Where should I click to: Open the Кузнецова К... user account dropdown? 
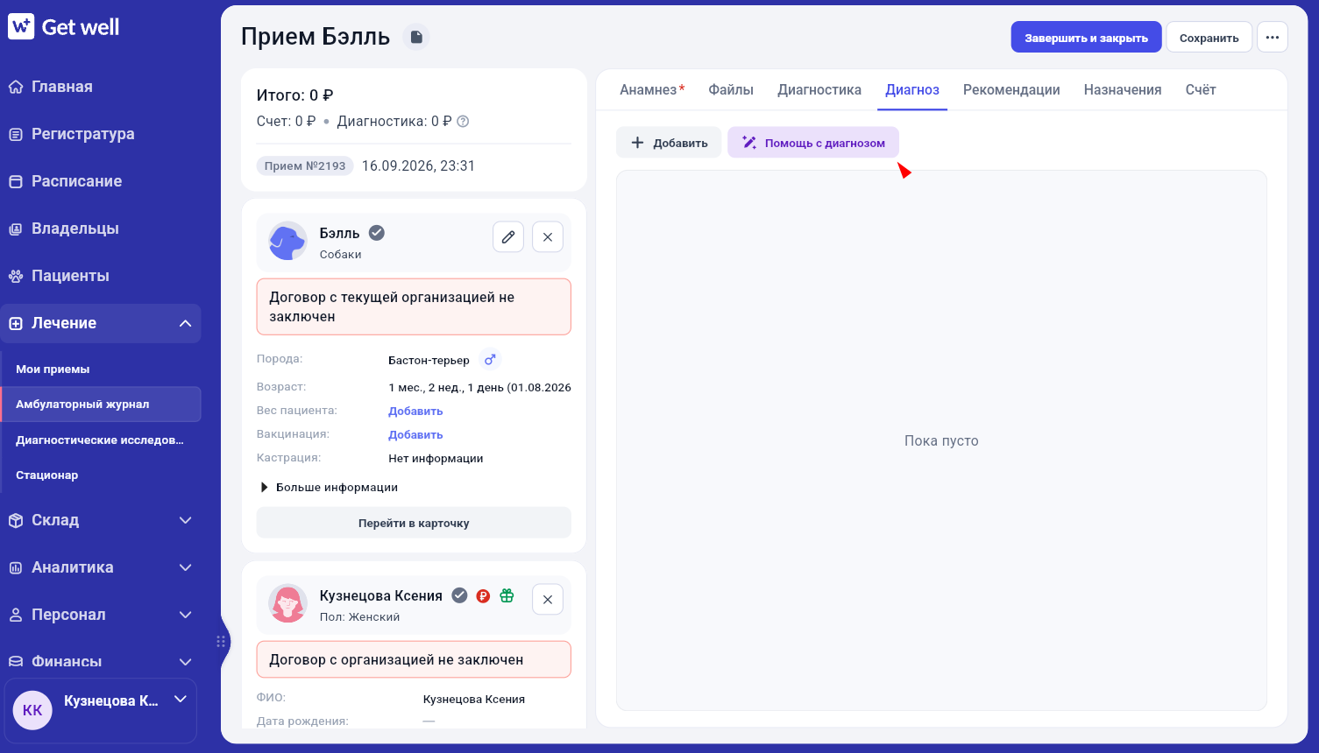pyautogui.click(x=101, y=710)
